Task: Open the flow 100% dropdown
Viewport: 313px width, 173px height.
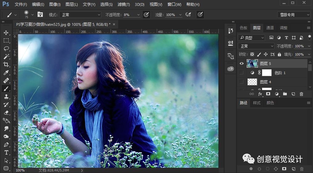Action: 180,15
